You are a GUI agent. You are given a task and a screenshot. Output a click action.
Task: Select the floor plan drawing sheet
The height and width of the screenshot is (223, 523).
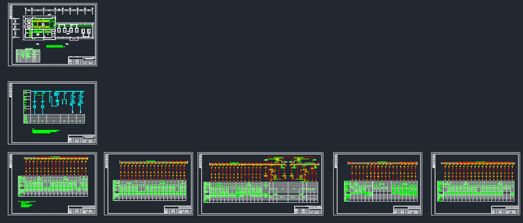tap(52, 35)
